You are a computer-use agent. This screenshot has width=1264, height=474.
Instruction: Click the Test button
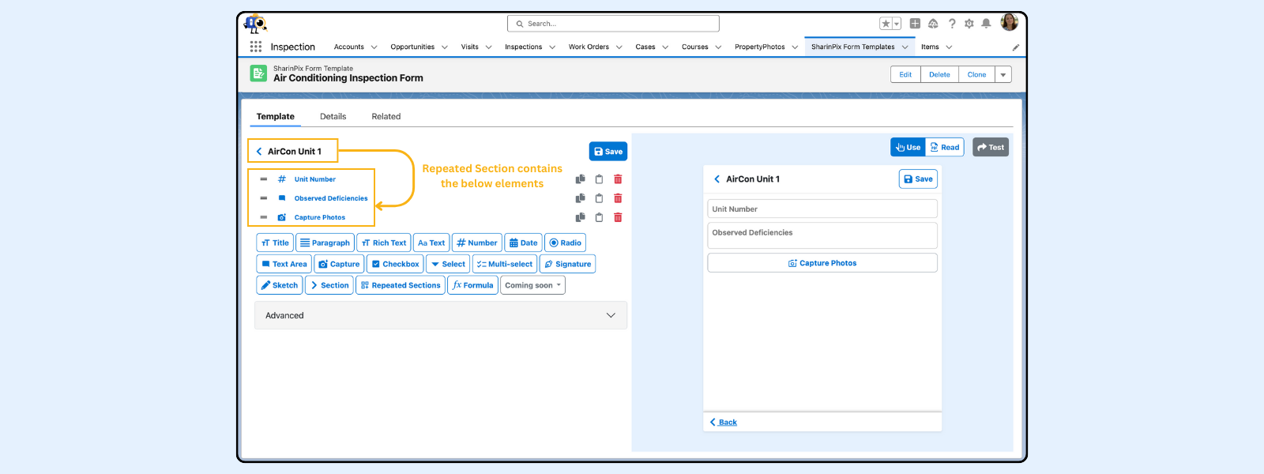pyautogui.click(x=991, y=148)
